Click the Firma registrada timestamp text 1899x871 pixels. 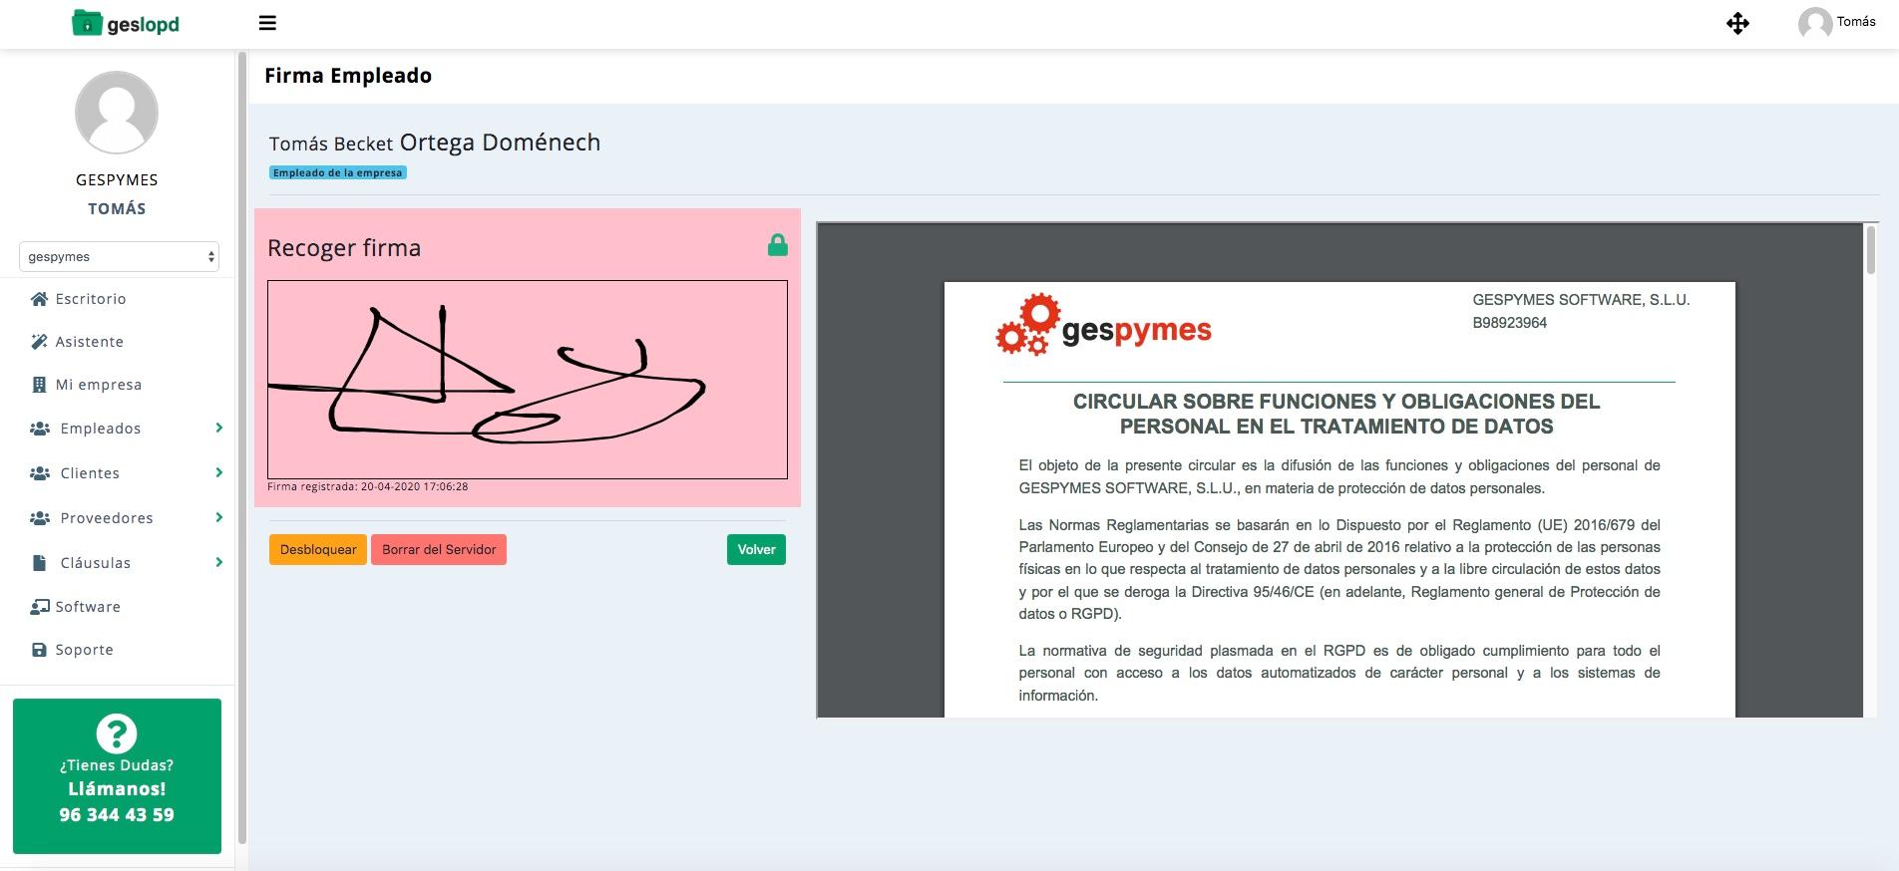point(368,487)
